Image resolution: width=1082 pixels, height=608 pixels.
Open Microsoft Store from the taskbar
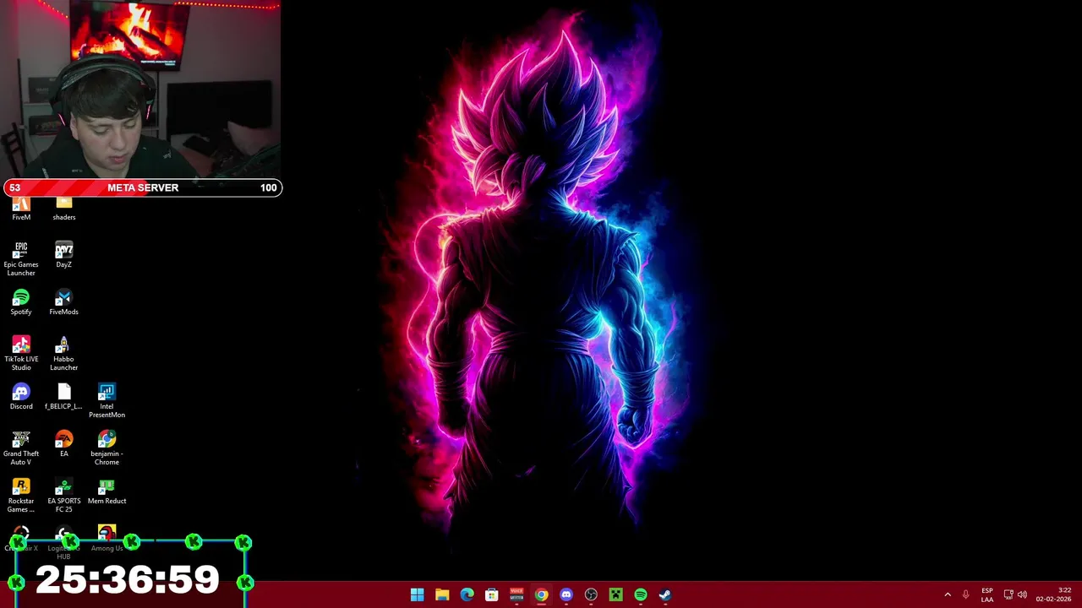coord(492,594)
